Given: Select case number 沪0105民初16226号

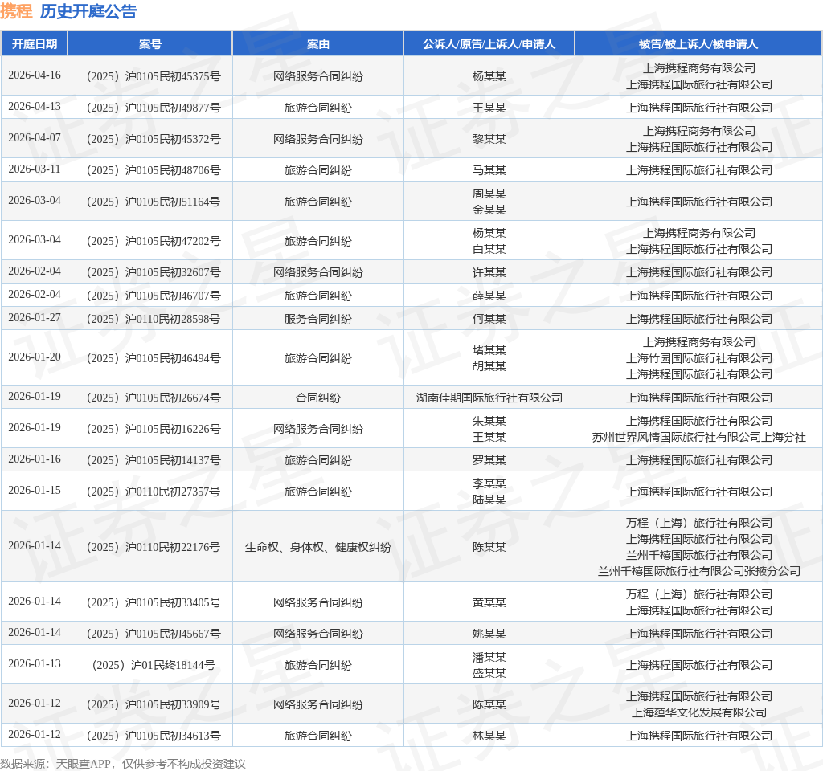Looking at the screenshot, I should [154, 429].
